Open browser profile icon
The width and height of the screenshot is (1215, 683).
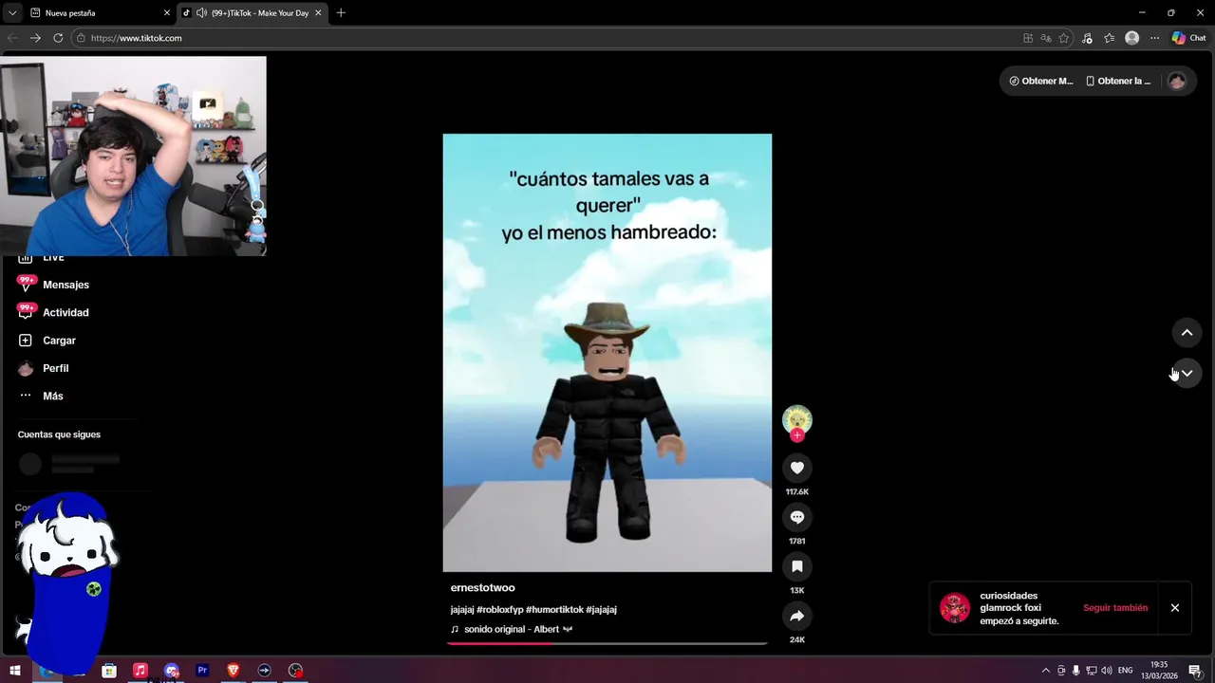[x=1131, y=38]
